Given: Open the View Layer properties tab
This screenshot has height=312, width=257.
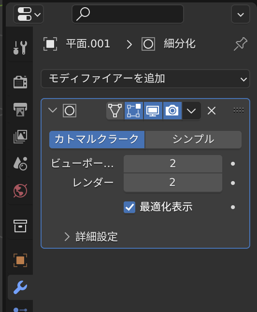Looking at the screenshot, I should 20,137.
